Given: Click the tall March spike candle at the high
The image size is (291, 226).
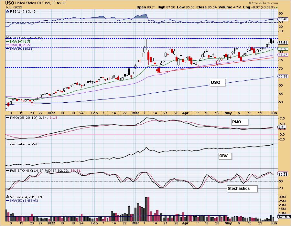Looking at the screenshot, I should (146, 44).
